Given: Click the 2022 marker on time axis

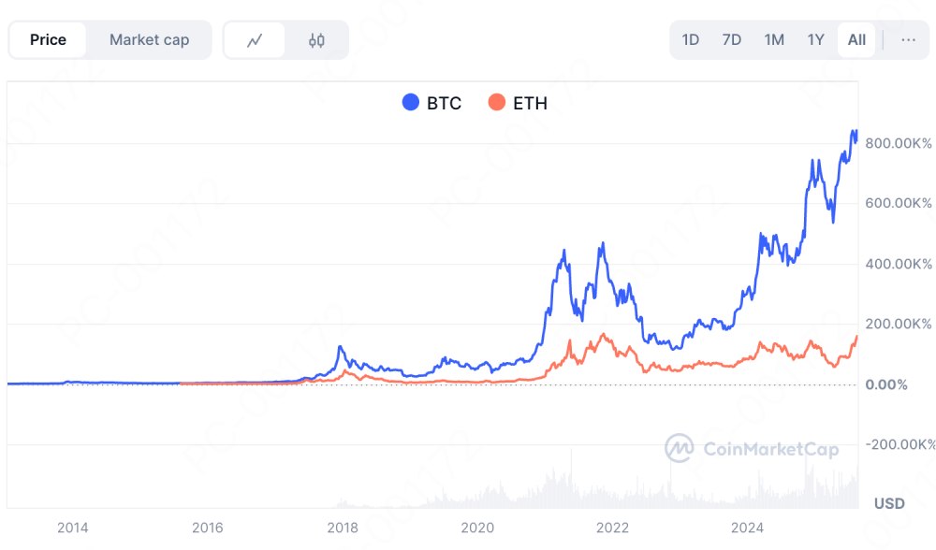Looking at the screenshot, I should 613,528.
